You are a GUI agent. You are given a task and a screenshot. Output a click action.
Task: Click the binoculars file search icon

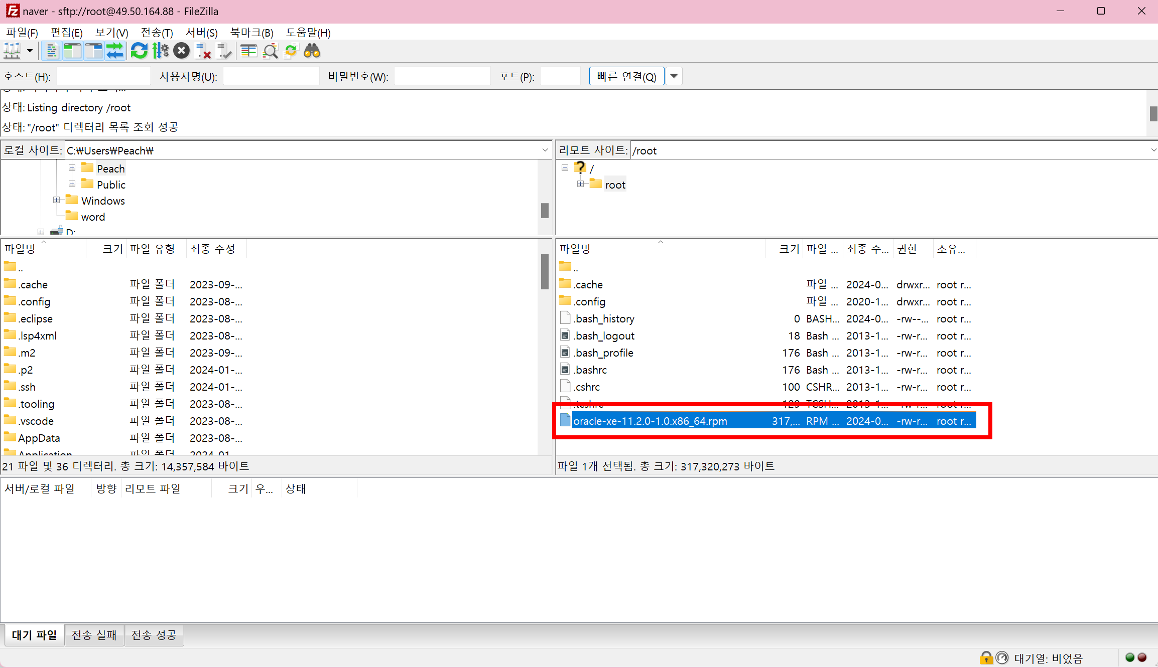click(312, 51)
